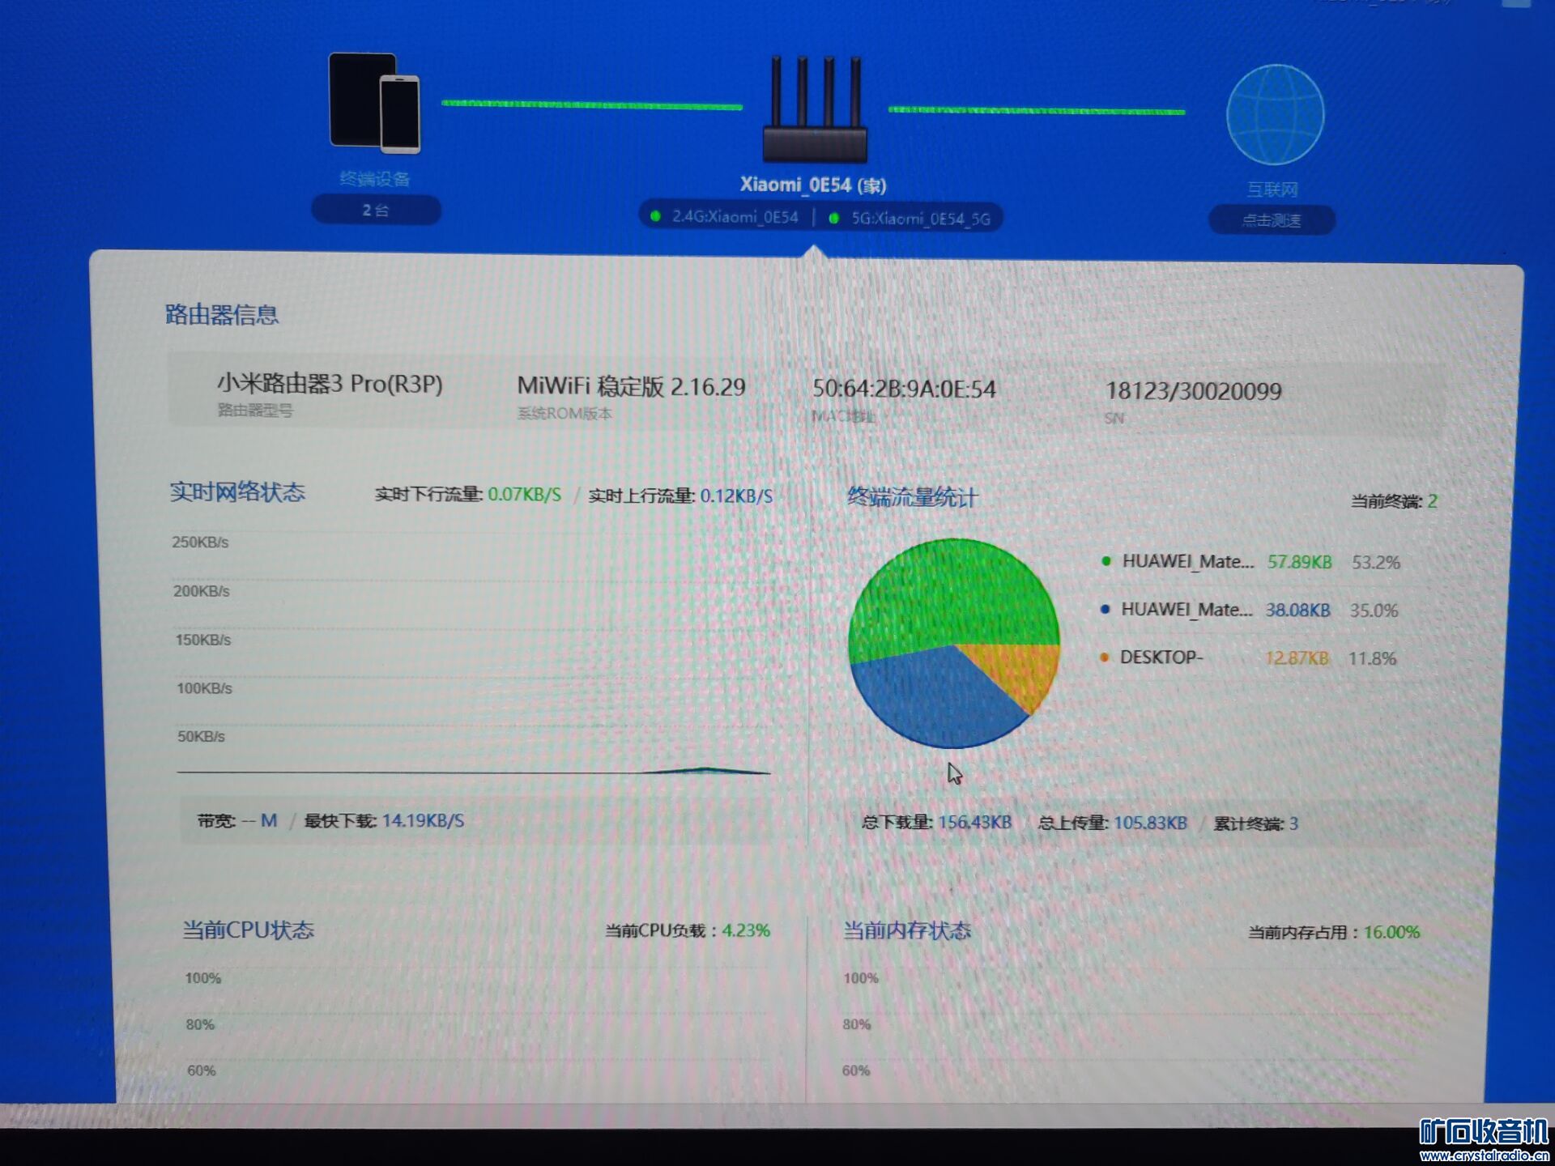Click the 互联网 label
1555x1166 pixels.
pos(1272,189)
